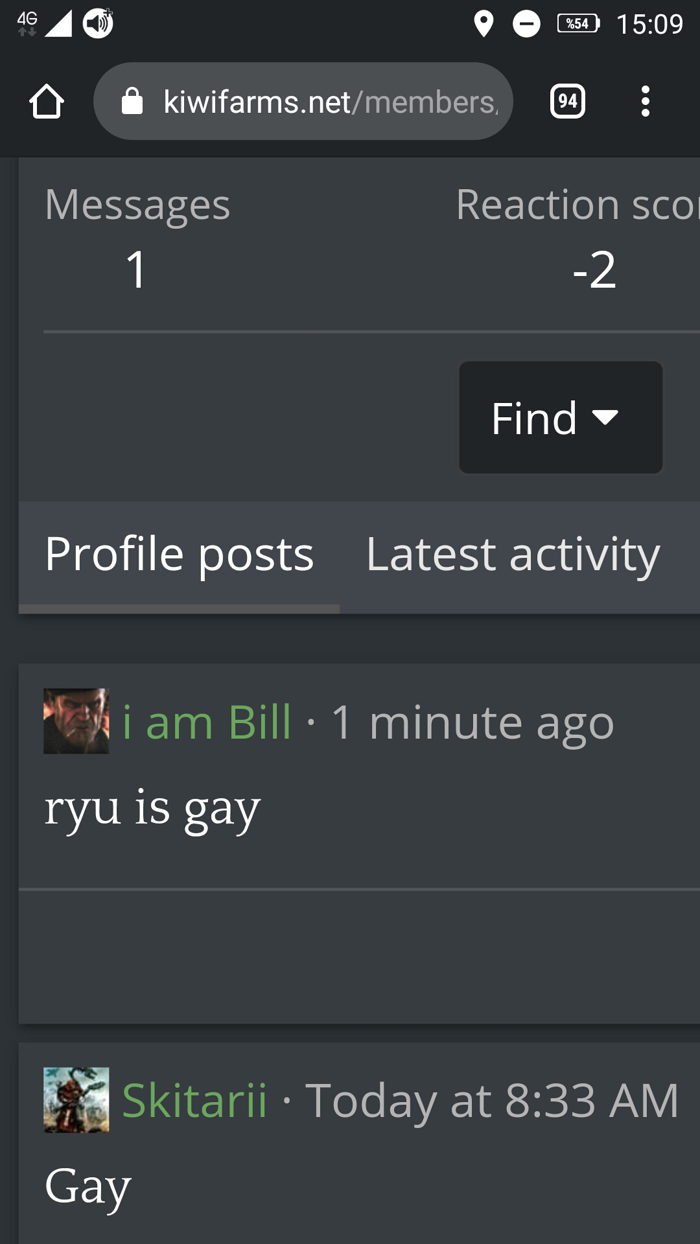Tap the location pin status bar icon
This screenshot has width=700, height=1244.
(484, 24)
